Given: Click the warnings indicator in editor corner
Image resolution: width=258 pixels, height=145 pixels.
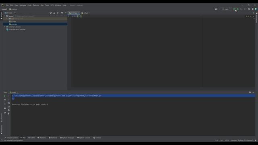Looking at the screenshot, I should [248, 17].
